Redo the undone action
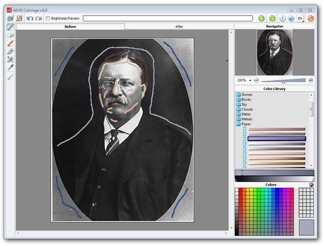This screenshot has width=324, height=246. [x=39, y=18]
